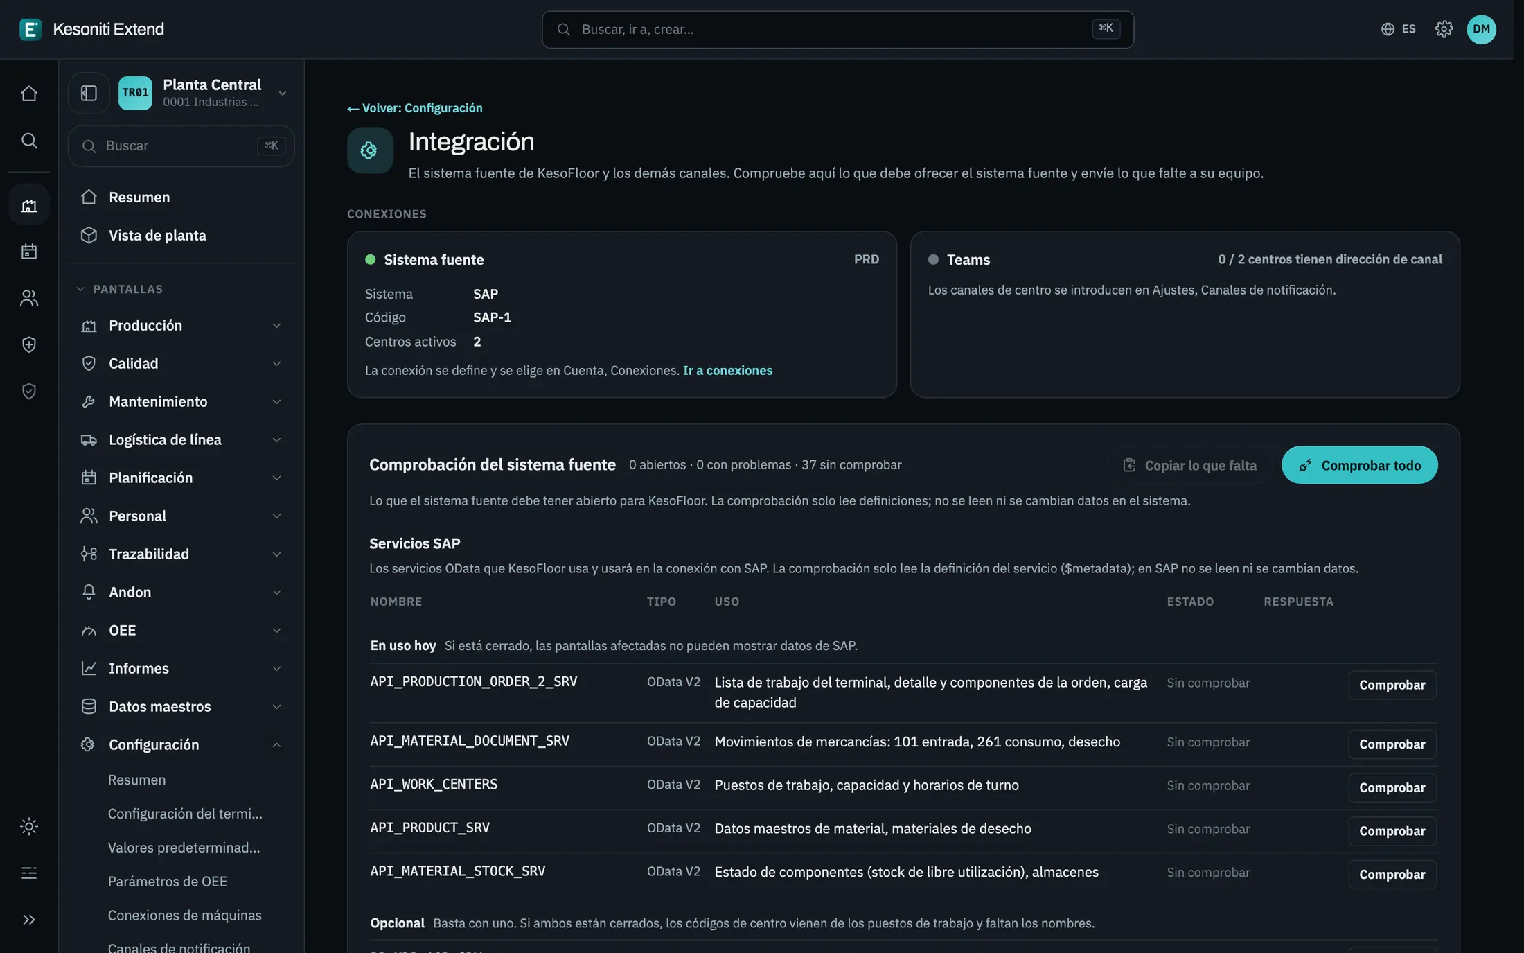Comprobar the API_MATERIAL_STOCK_SRV service
Image resolution: width=1524 pixels, height=953 pixels.
coord(1392,875)
